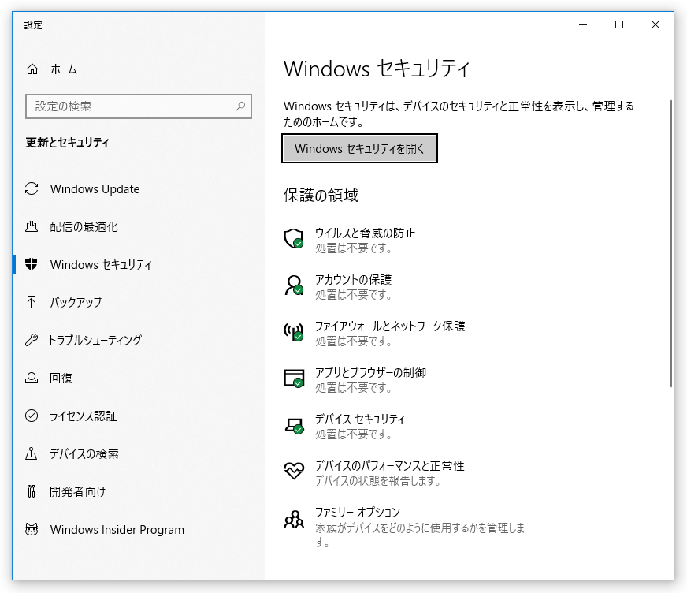This screenshot has height=593, width=687.
Task: Click the app and browser control icon
Action: [x=294, y=378]
